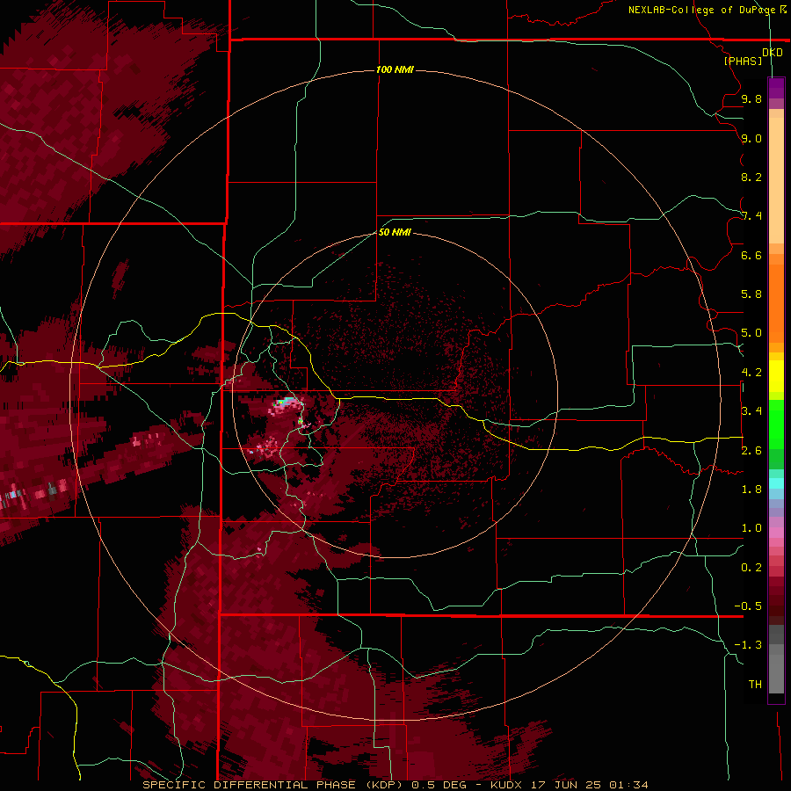Click the 5.8 scale value
This screenshot has height=791, width=791.
click(751, 294)
